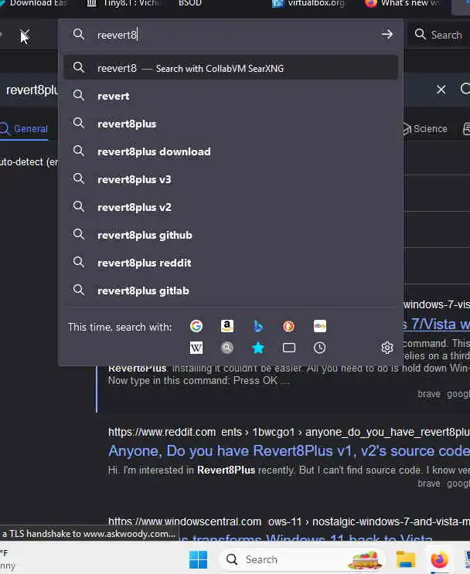Search this time with DuckDuckGo
The height and width of the screenshot is (574, 470).
click(x=288, y=326)
